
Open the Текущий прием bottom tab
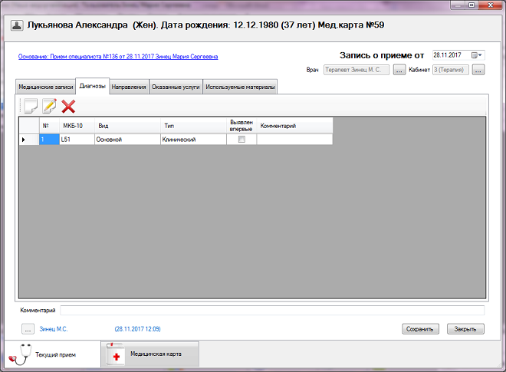point(53,354)
